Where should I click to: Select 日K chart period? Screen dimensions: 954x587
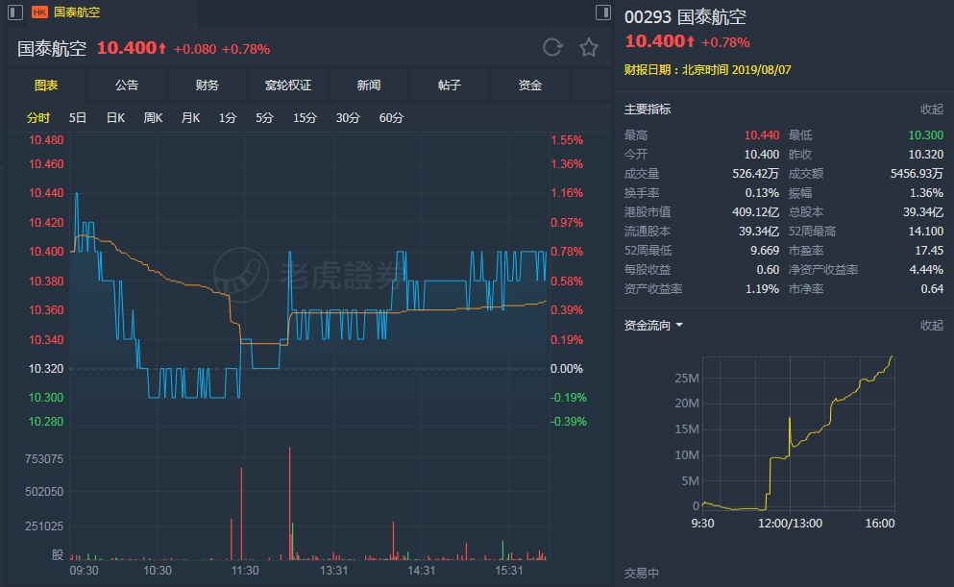(115, 118)
